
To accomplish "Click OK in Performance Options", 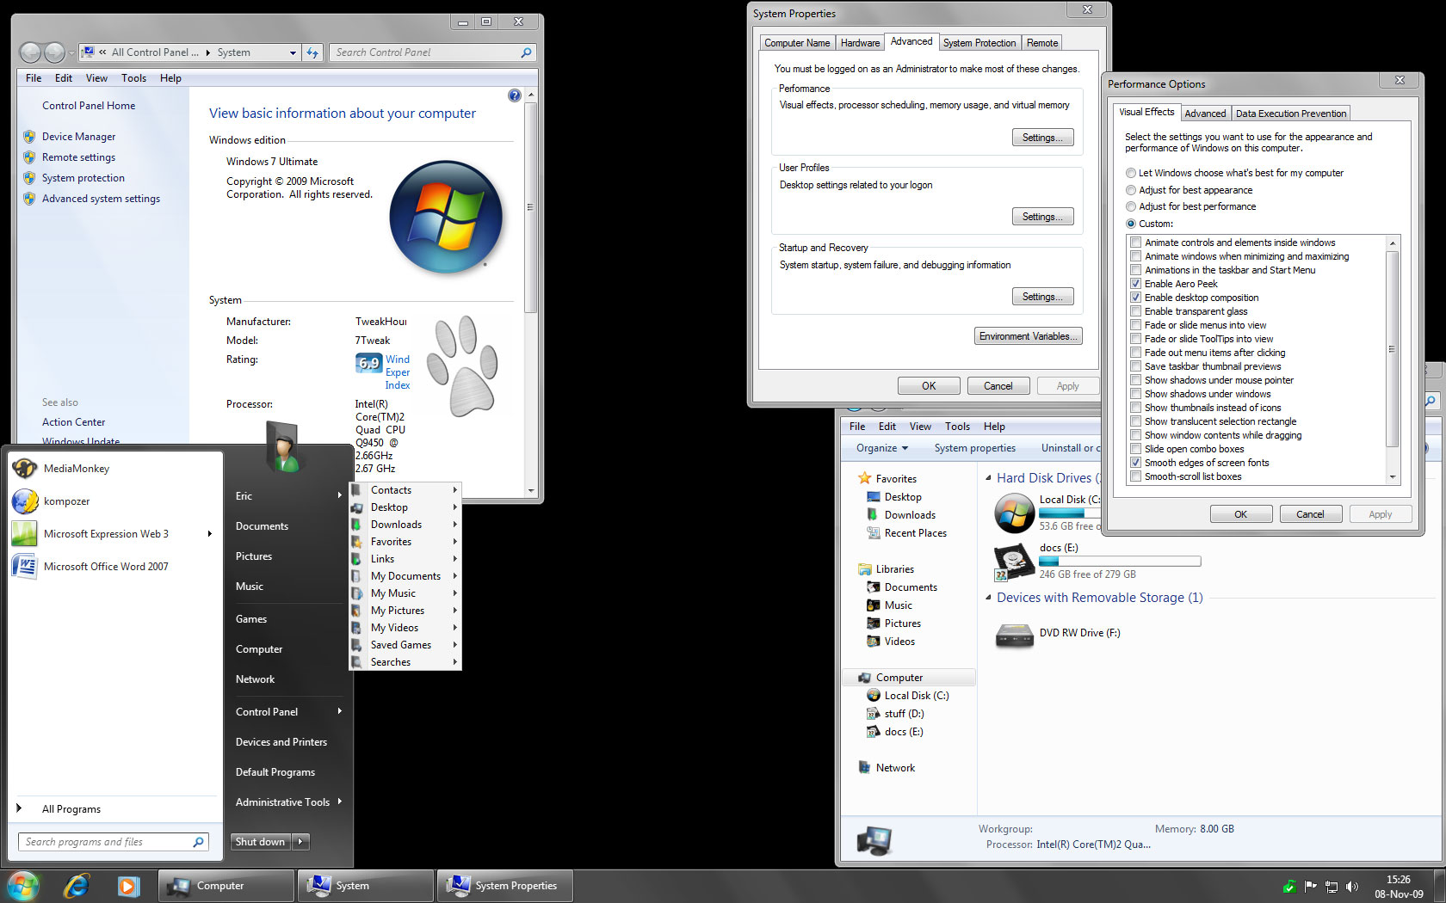I will 1240,514.
